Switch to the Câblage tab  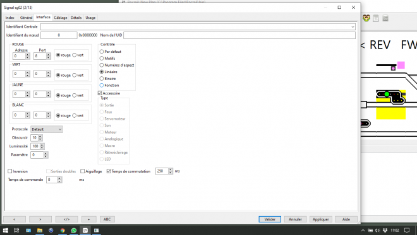(61, 18)
